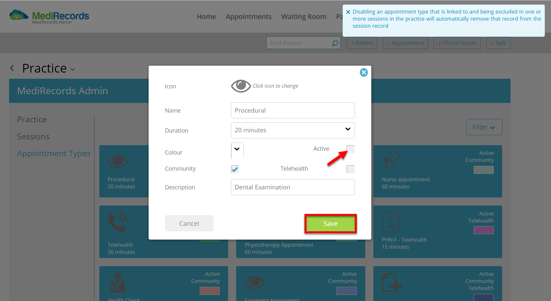Click the eye icon on Procedural card
The image size is (551, 301).
(118, 161)
